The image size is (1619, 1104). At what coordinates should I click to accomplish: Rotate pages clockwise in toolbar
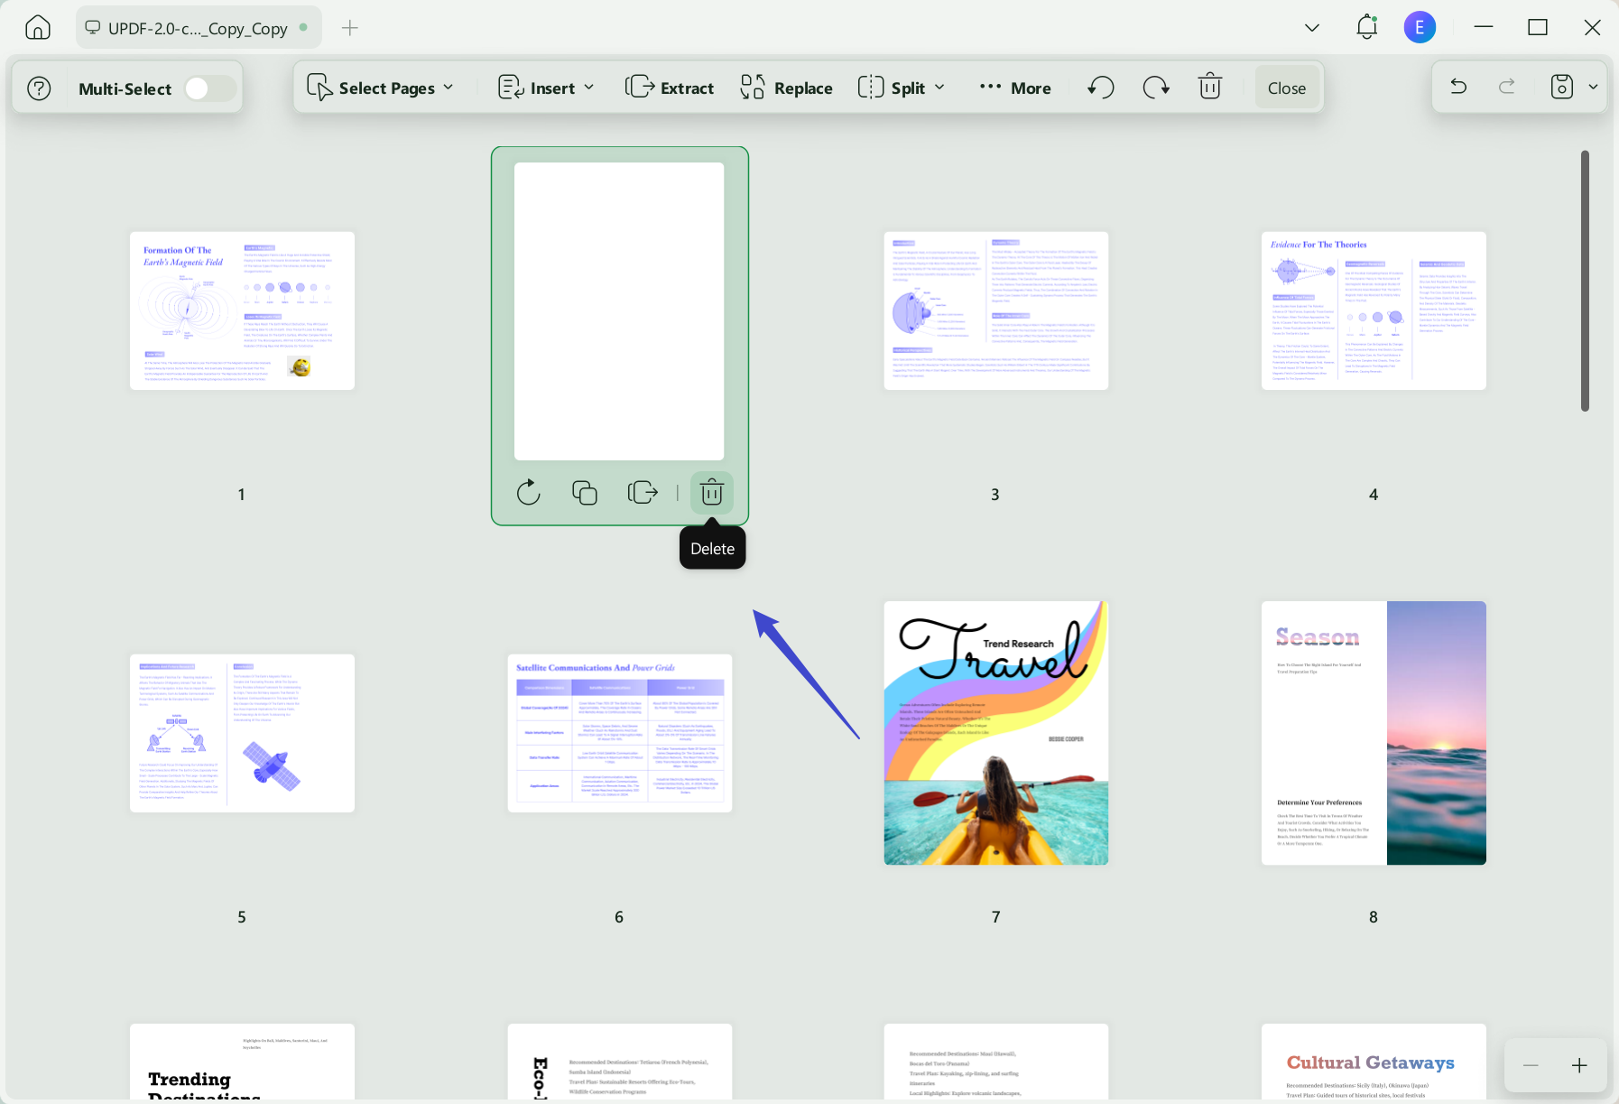click(x=1156, y=88)
